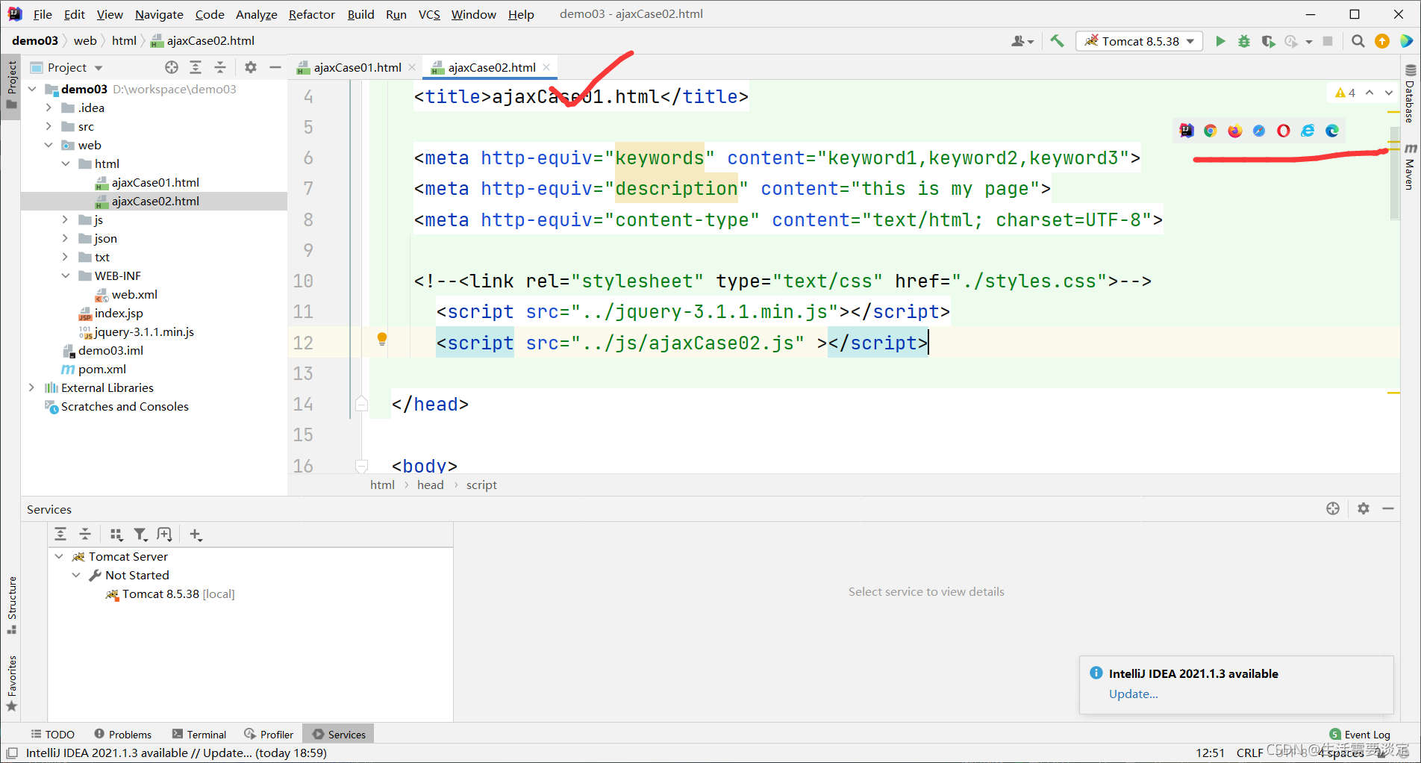Image resolution: width=1421 pixels, height=763 pixels.
Task: Open the TODO tool window
Action: point(53,735)
